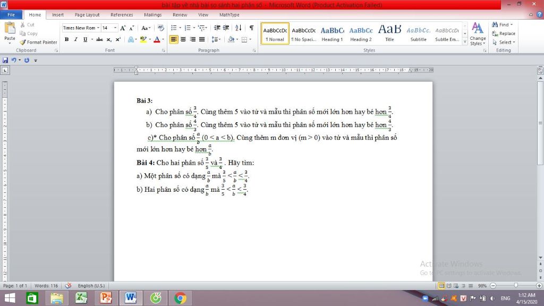Open the Select dropdown
This screenshot has width=544, height=306.
tap(514, 42)
